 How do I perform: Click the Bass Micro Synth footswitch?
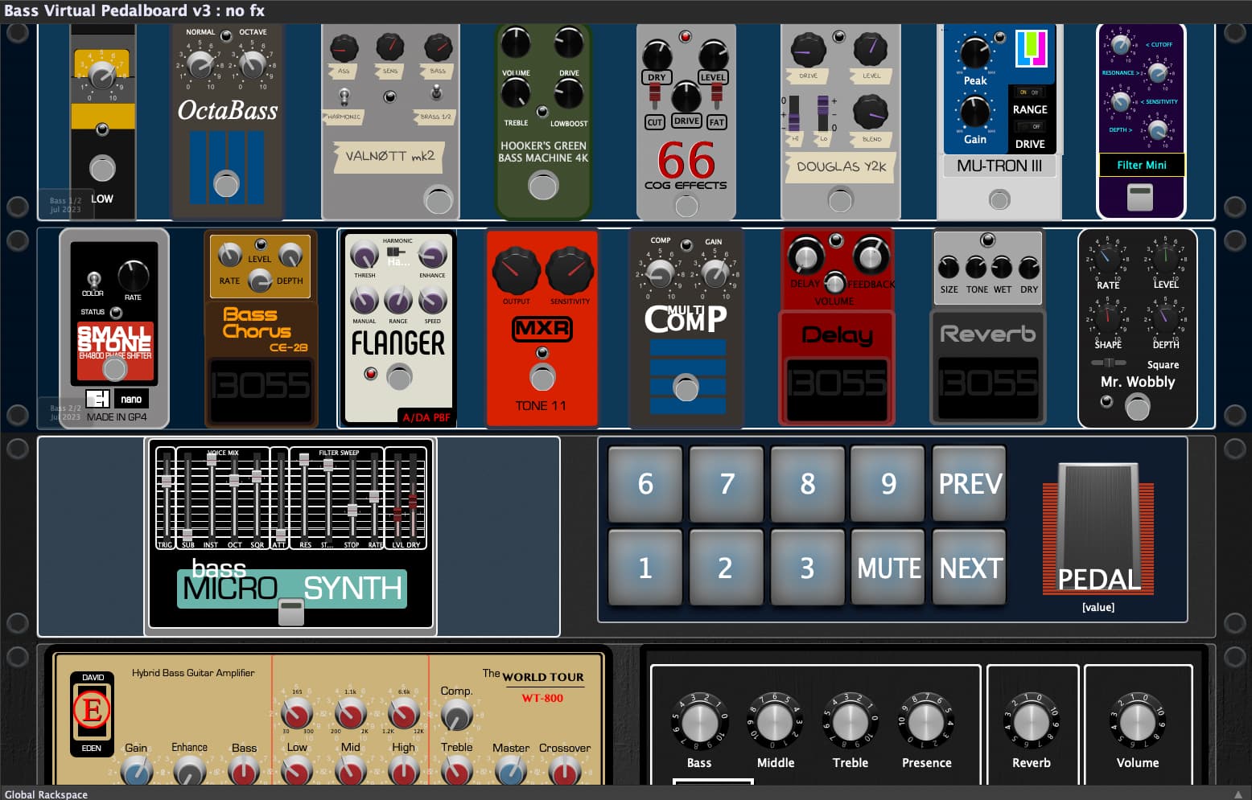point(290,612)
